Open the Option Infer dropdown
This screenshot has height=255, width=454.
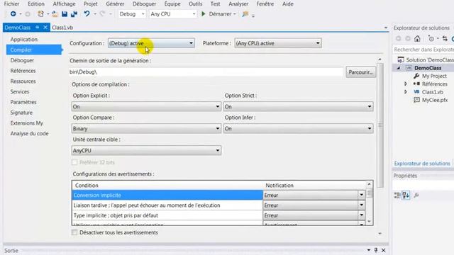(x=298, y=128)
